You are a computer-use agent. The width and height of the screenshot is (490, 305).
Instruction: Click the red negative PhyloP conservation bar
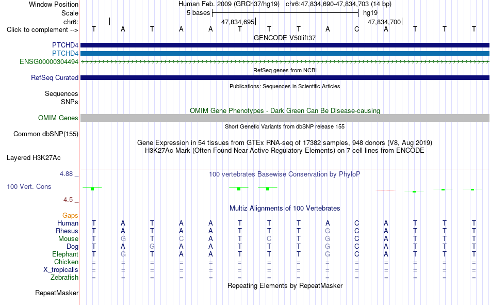point(386,190)
